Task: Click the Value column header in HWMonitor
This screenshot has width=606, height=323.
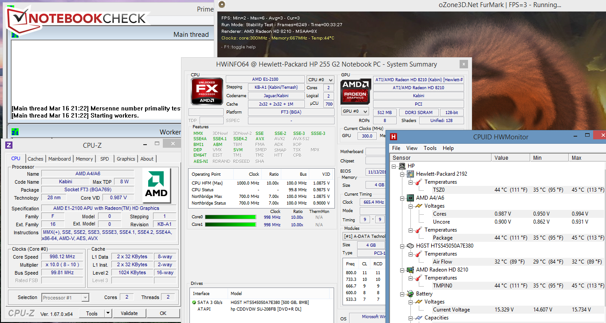Action: tap(511, 158)
